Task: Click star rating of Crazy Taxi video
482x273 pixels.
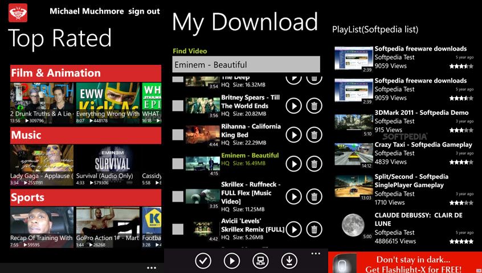Action: coord(461,162)
